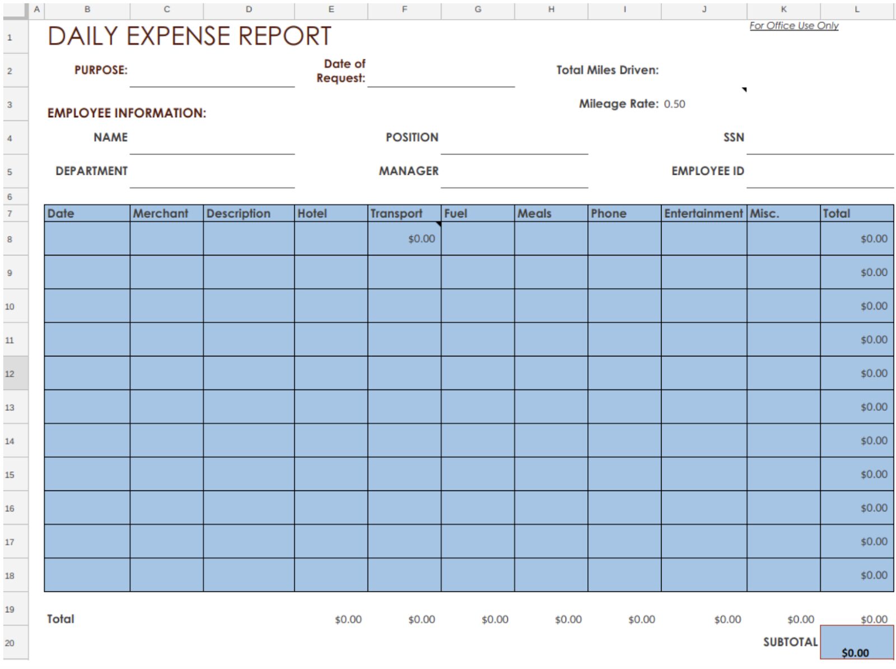
Task: Click the SUBTOTAL label
Action: [790, 642]
